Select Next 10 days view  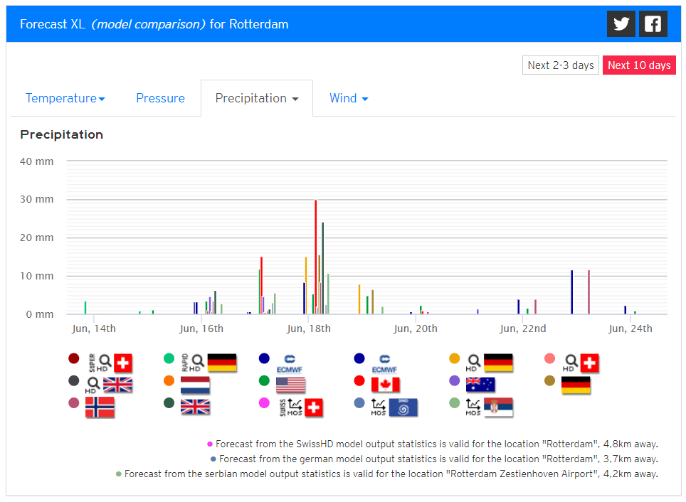[639, 65]
